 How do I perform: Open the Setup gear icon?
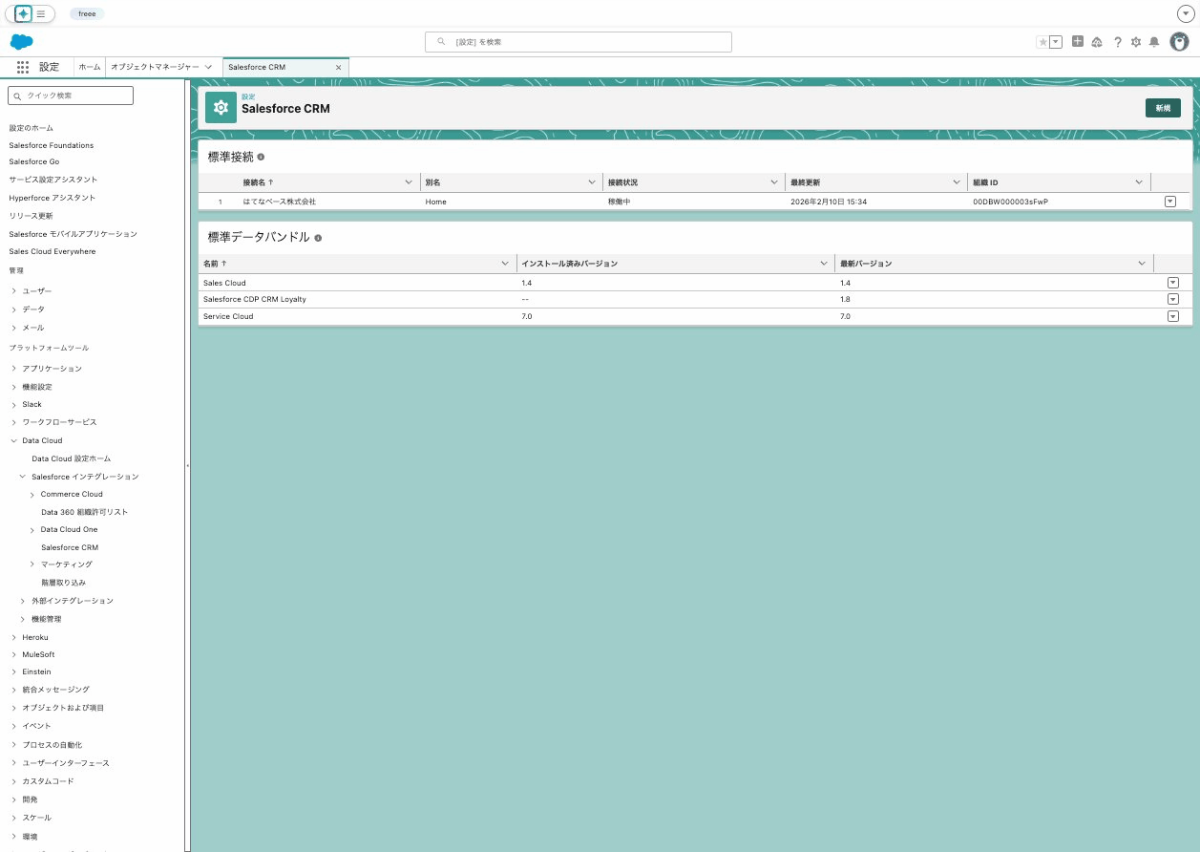tap(1136, 42)
